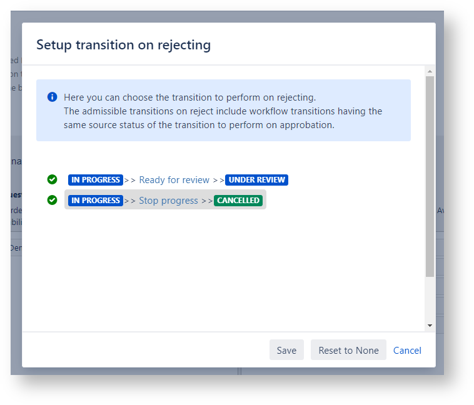
Task: Click arrows between Stop progress and CANCELLED
Action: pyautogui.click(x=206, y=201)
